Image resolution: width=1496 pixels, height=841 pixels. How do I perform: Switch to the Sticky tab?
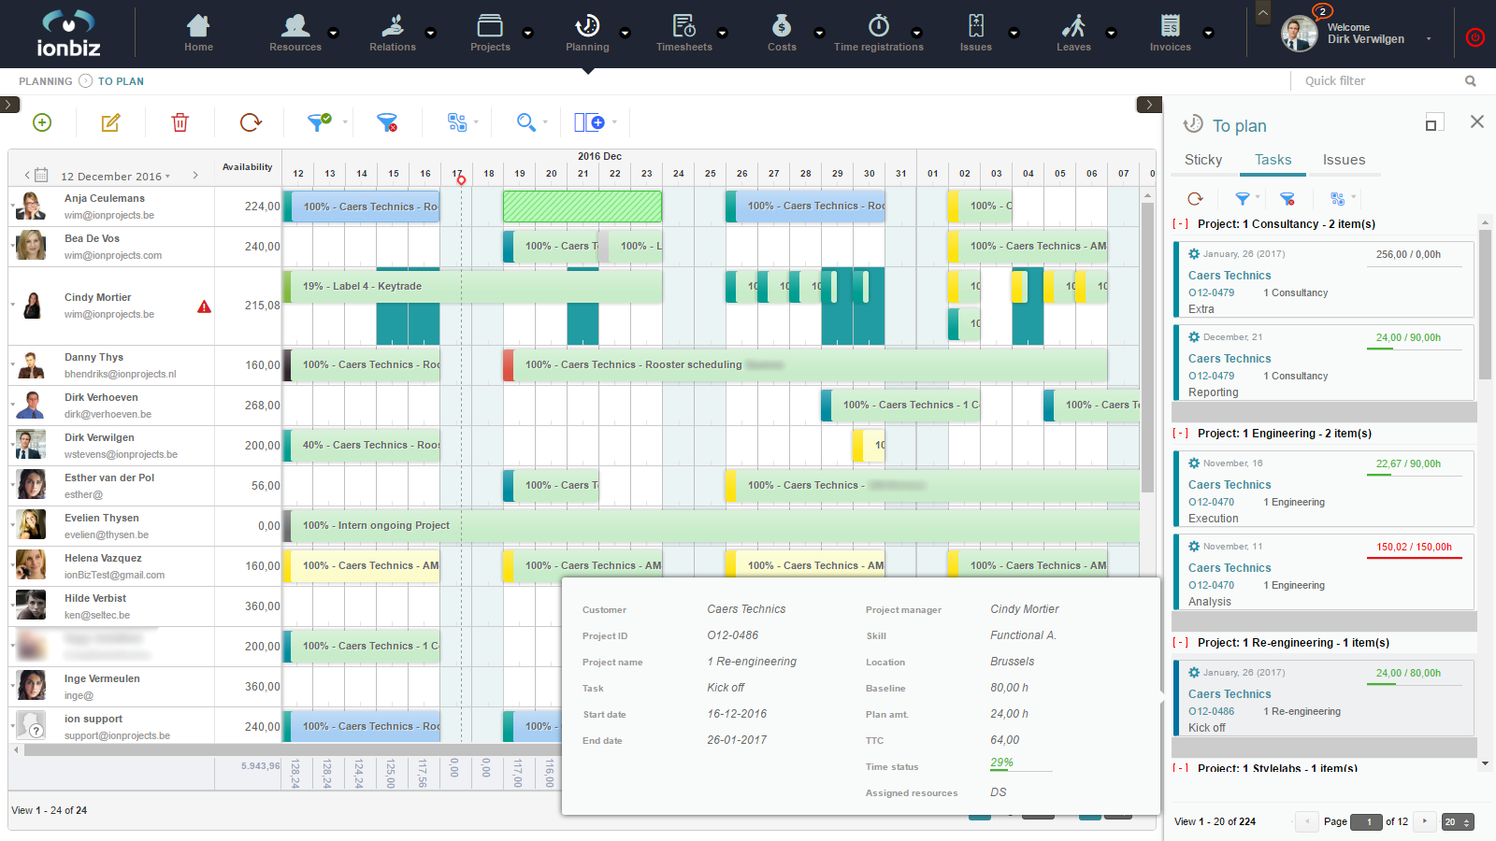pyautogui.click(x=1203, y=160)
